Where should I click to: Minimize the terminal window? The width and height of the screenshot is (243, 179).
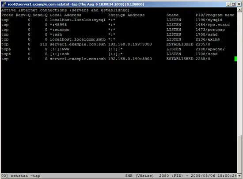click(228, 4)
